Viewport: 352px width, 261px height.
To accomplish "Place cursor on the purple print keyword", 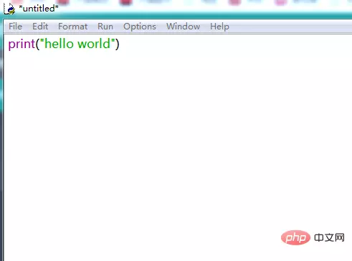I will pos(22,44).
